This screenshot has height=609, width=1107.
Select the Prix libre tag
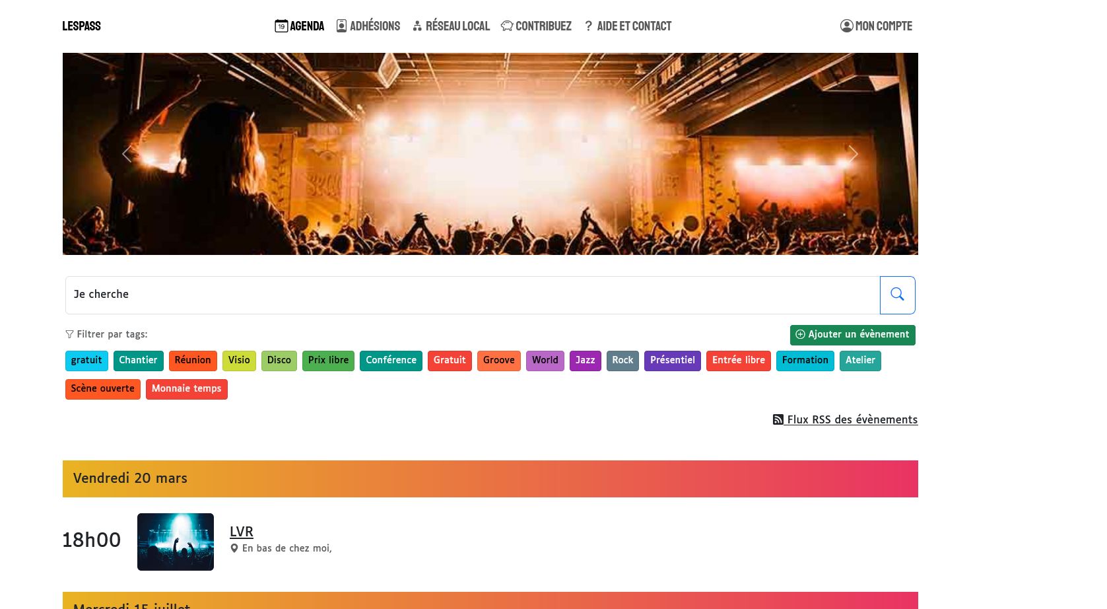(x=328, y=361)
